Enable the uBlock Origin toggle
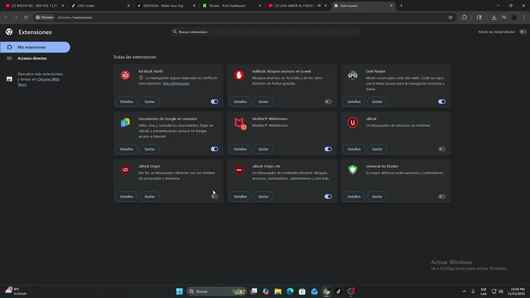The height and width of the screenshot is (298, 530). tap(214, 197)
